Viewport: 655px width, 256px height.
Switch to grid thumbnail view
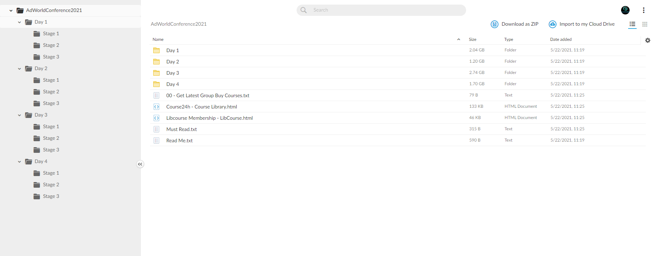point(645,24)
